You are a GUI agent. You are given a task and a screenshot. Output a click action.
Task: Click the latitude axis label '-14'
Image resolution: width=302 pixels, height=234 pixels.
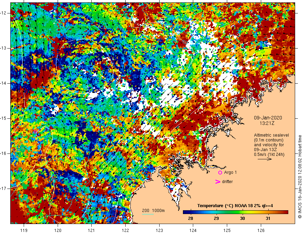[3, 83]
